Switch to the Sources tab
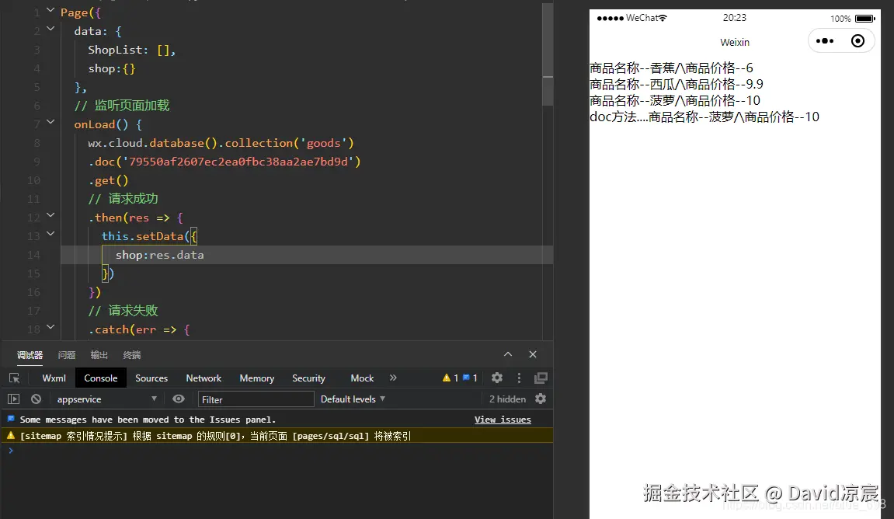Screen dimensions: 894x519 pyautogui.click(x=151, y=378)
